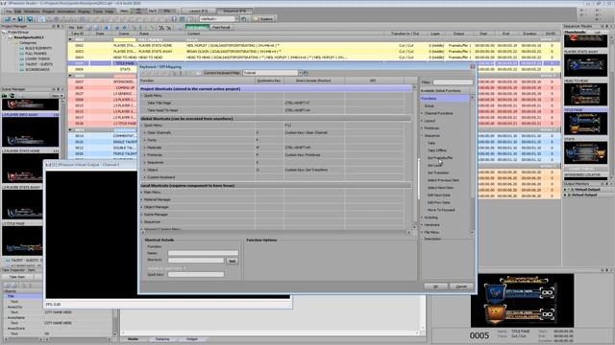615x345 pixels.
Task: Expand Material Manager under Local Shortcuts
Action: [x=142, y=199]
